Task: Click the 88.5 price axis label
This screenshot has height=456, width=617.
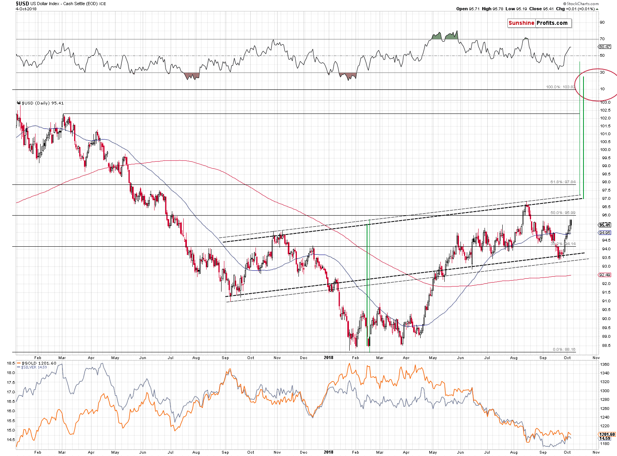Action: tap(605, 346)
